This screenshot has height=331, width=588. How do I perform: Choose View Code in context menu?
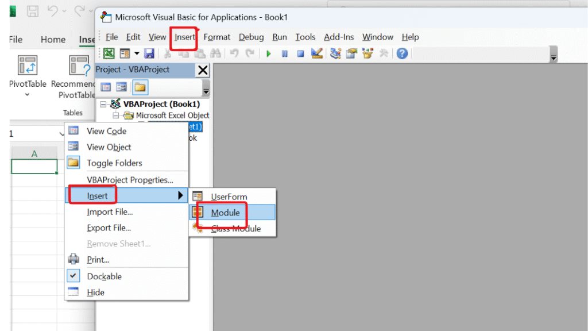point(126,131)
